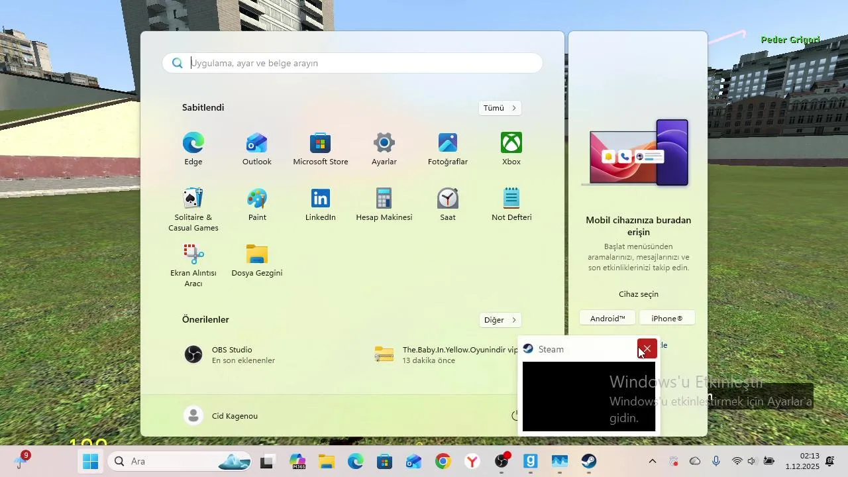848x477 pixels.
Task: Open File Explorer from the taskbar
Action: click(x=327, y=462)
